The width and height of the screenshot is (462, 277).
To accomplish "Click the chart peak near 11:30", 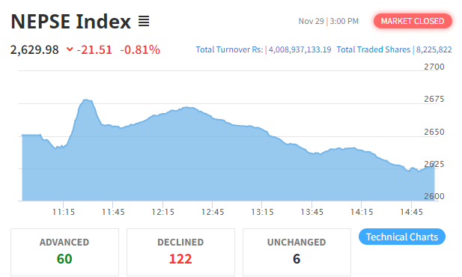I will (86, 100).
